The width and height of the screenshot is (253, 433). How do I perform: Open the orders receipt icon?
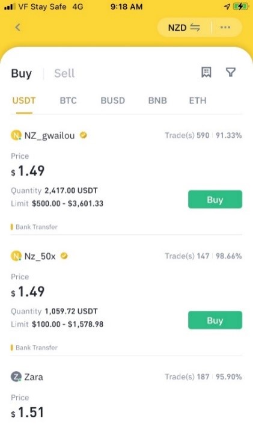coord(206,72)
